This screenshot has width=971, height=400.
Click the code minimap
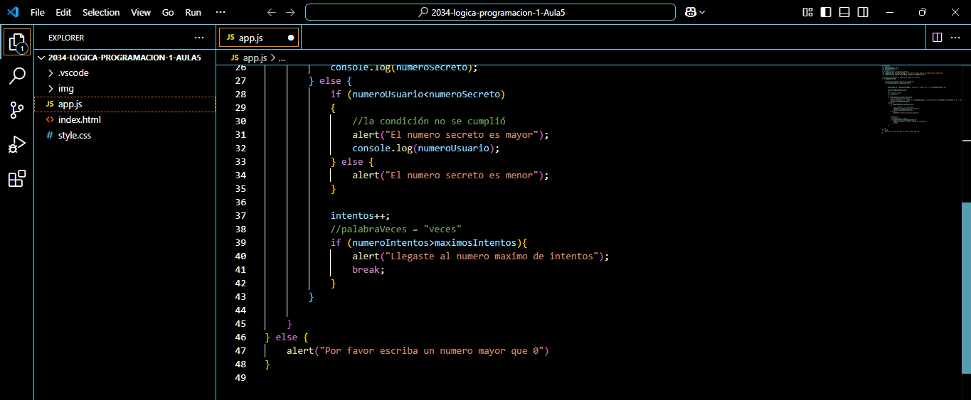[x=922, y=99]
